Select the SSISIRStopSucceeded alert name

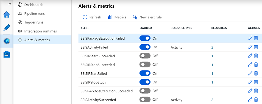pyautogui.click(x=97, y=65)
